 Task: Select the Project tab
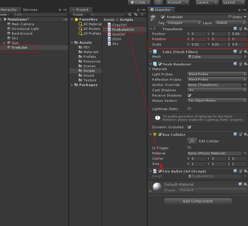pyautogui.click(x=81, y=10)
